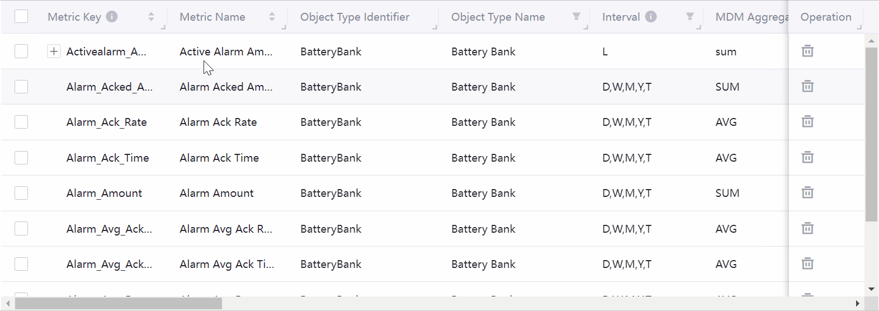Image resolution: width=879 pixels, height=311 pixels.
Task: Click the horizontal scrollbar thumb
Action: point(118,304)
